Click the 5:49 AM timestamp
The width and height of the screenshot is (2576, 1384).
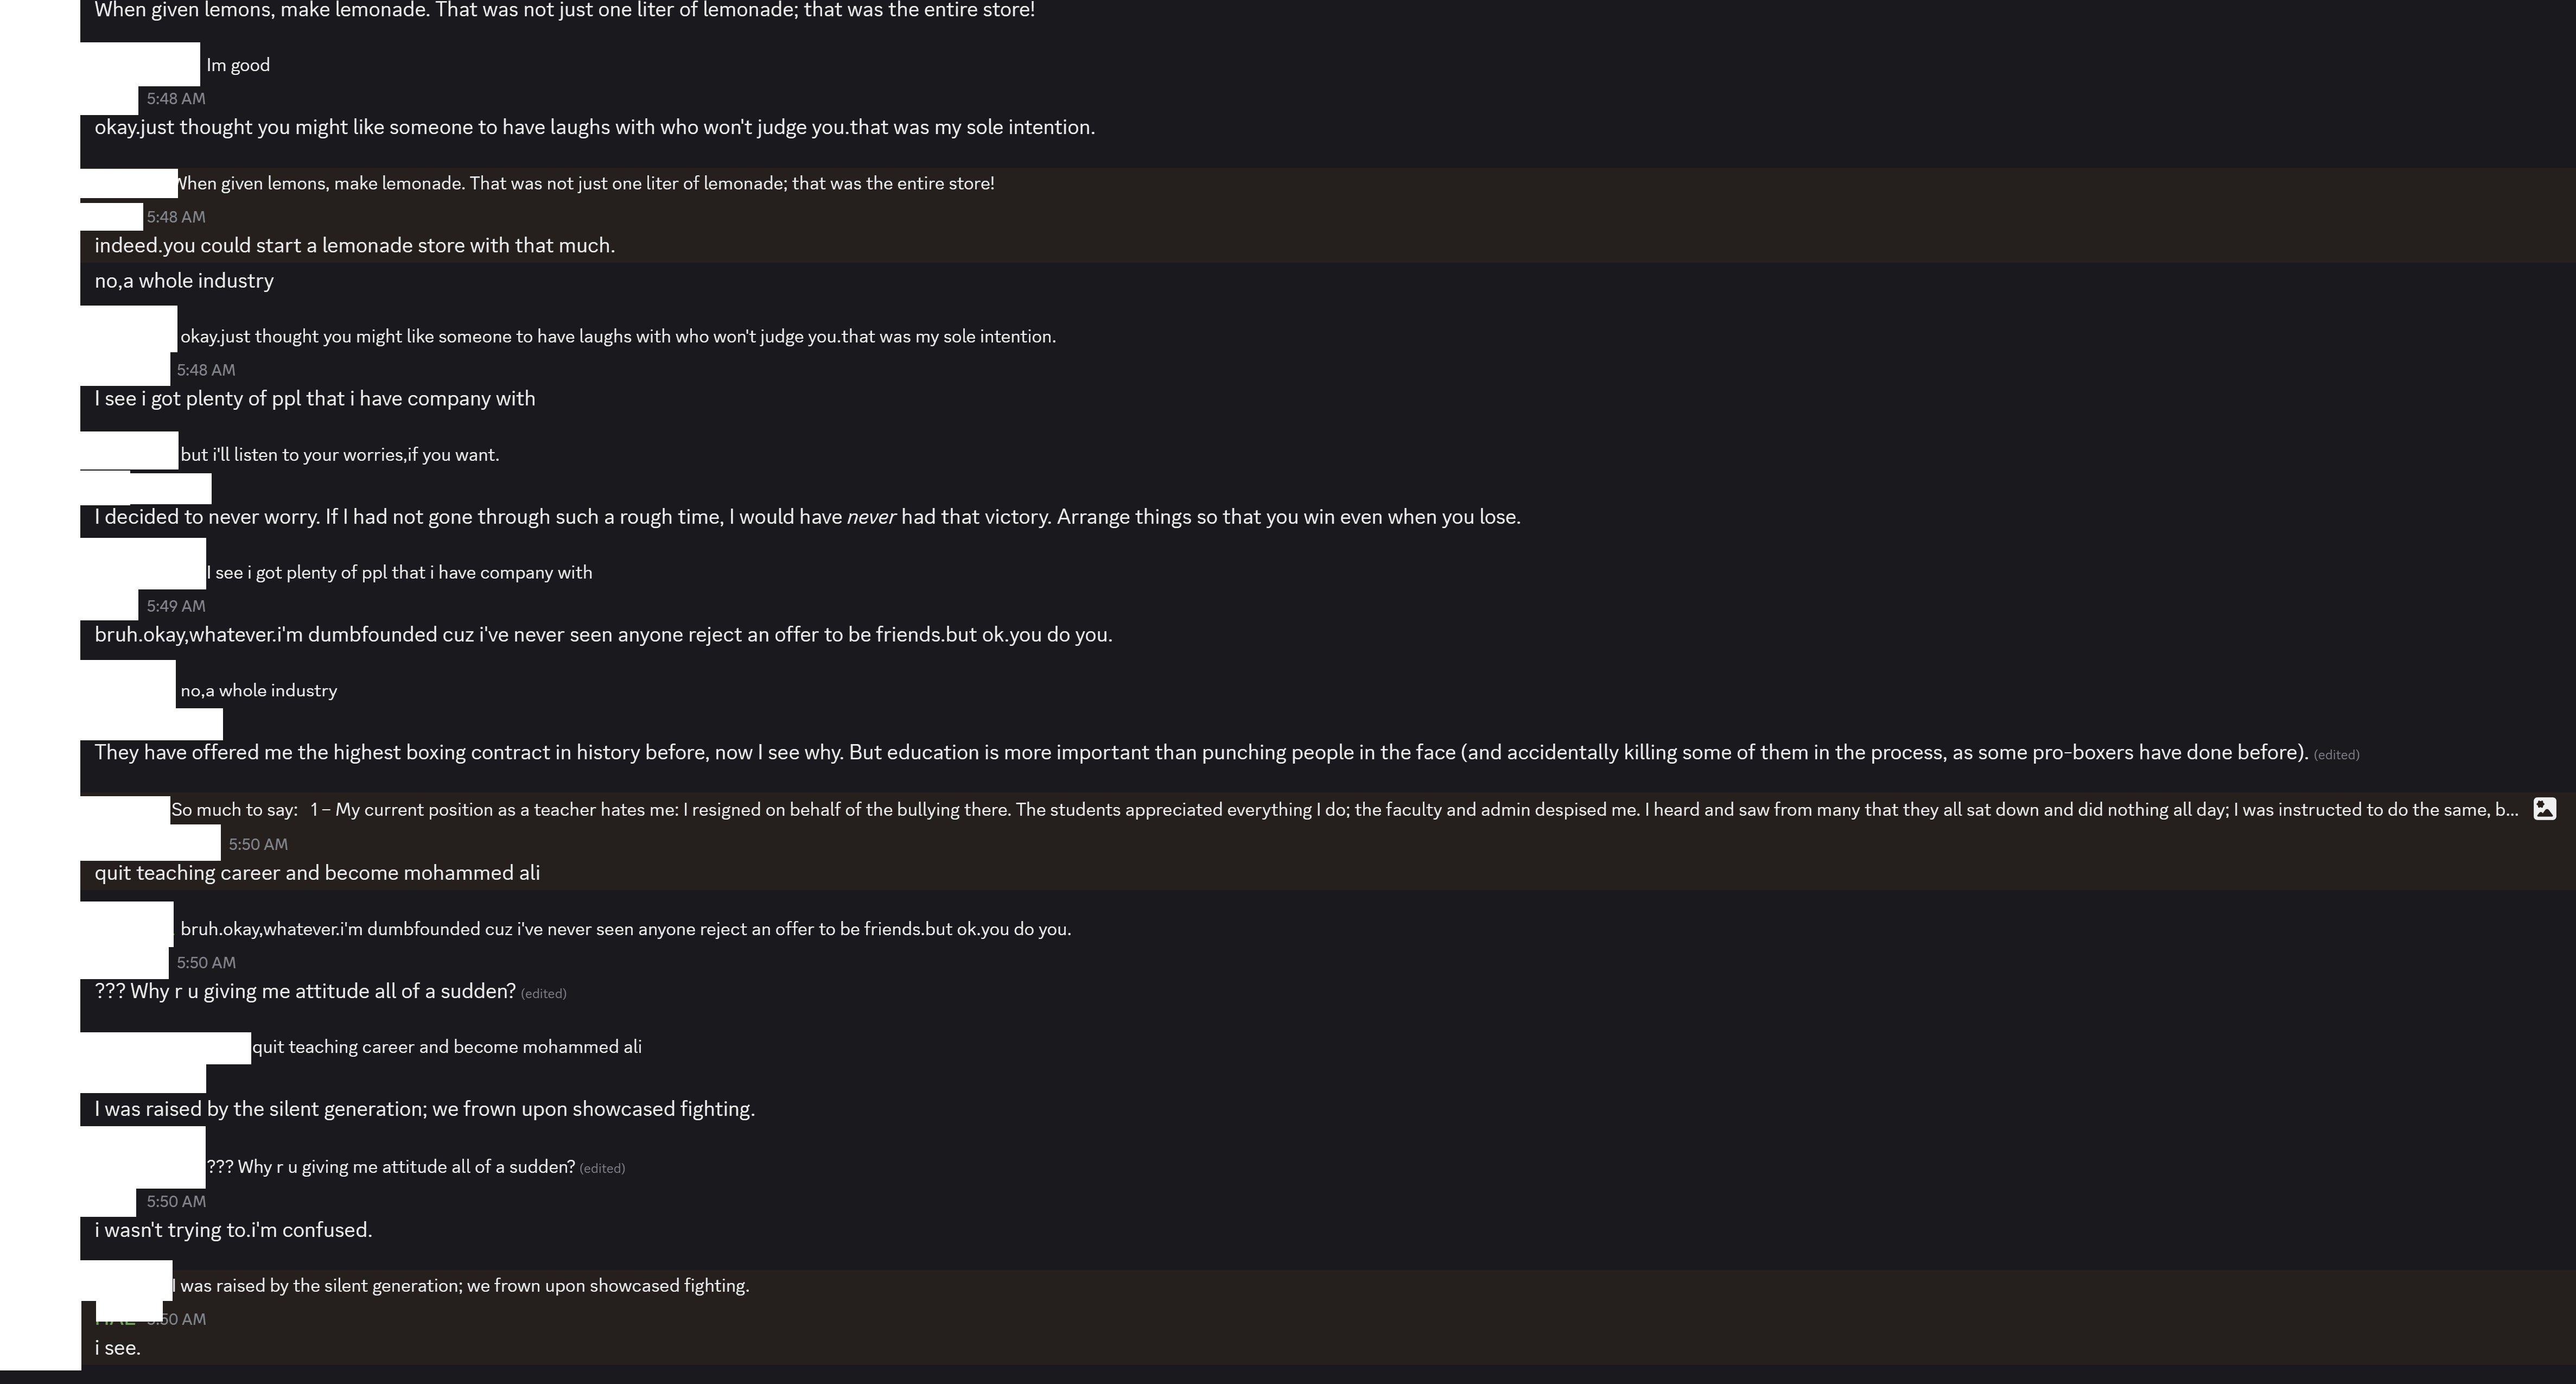[x=176, y=606]
